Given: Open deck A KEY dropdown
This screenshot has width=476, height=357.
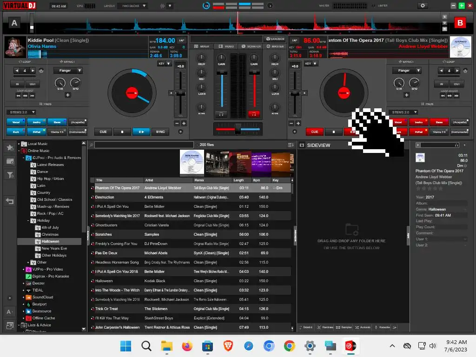Looking at the screenshot, I should coord(164,63).
